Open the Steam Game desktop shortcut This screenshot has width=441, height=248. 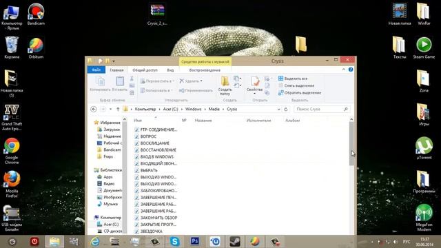(424, 48)
